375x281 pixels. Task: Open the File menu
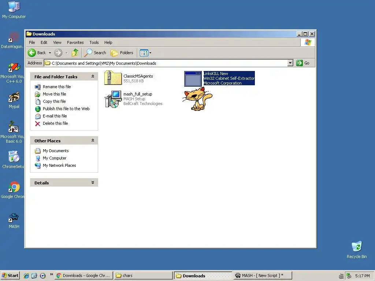click(x=32, y=42)
